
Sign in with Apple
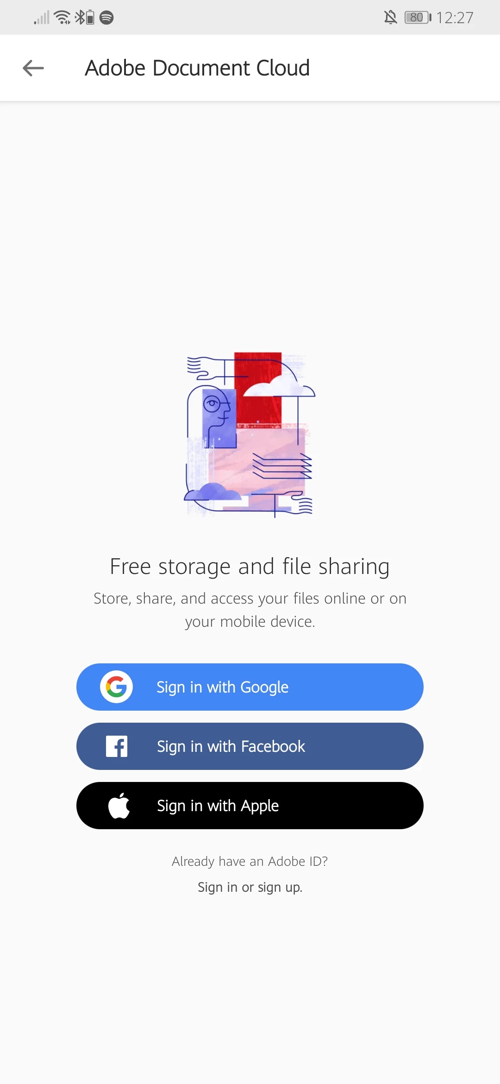tap(250, 806)
